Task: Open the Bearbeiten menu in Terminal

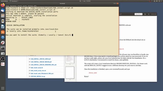Action: pos(13,6)
